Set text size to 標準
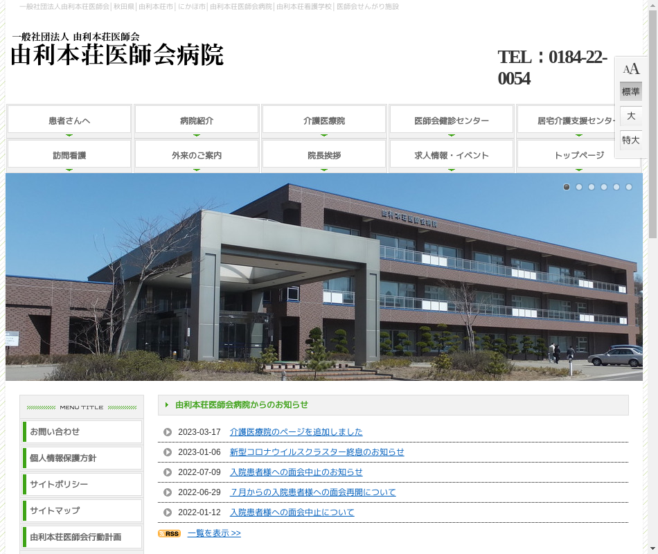 click(631, 91)
